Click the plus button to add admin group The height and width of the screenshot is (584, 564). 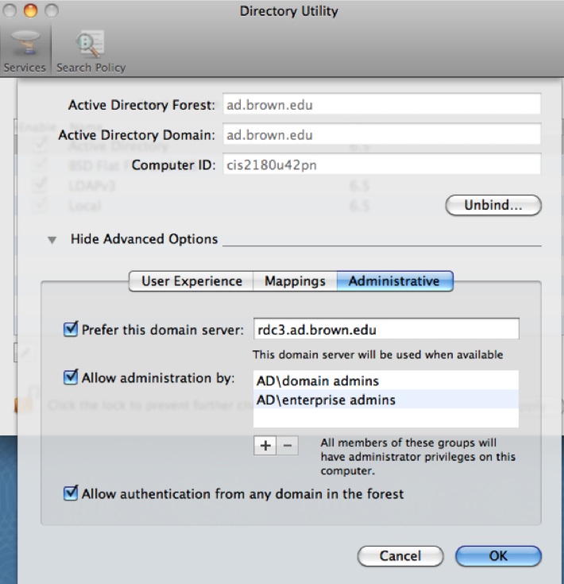click(265, 446)
